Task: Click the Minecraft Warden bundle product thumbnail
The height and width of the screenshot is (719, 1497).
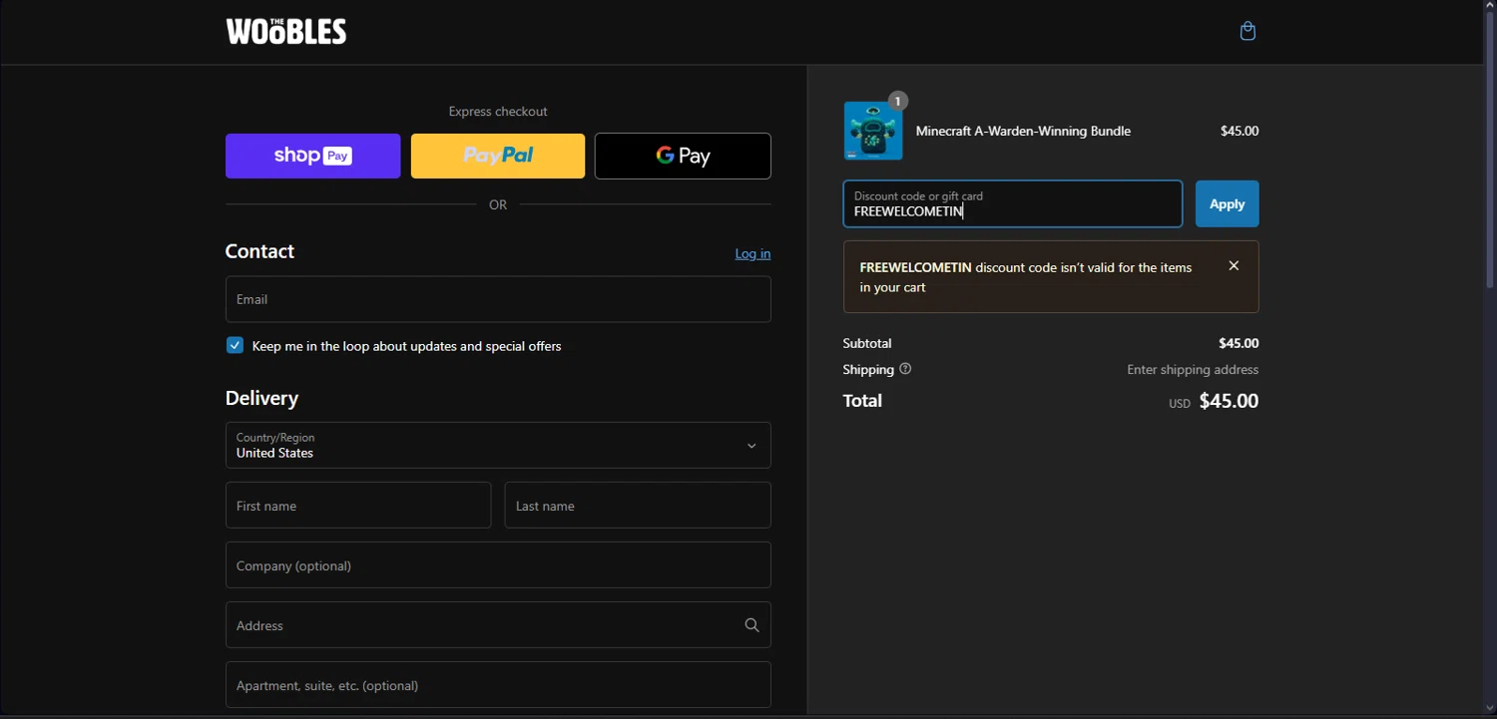Action: (873, 132)
